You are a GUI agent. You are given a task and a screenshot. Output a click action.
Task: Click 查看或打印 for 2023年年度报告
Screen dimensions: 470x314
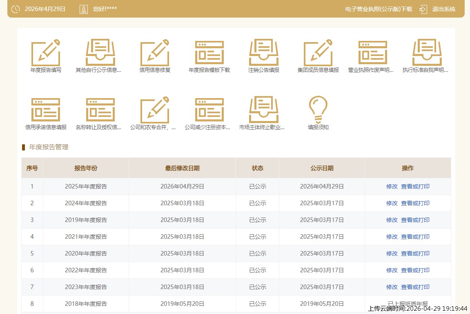[415, 287]
